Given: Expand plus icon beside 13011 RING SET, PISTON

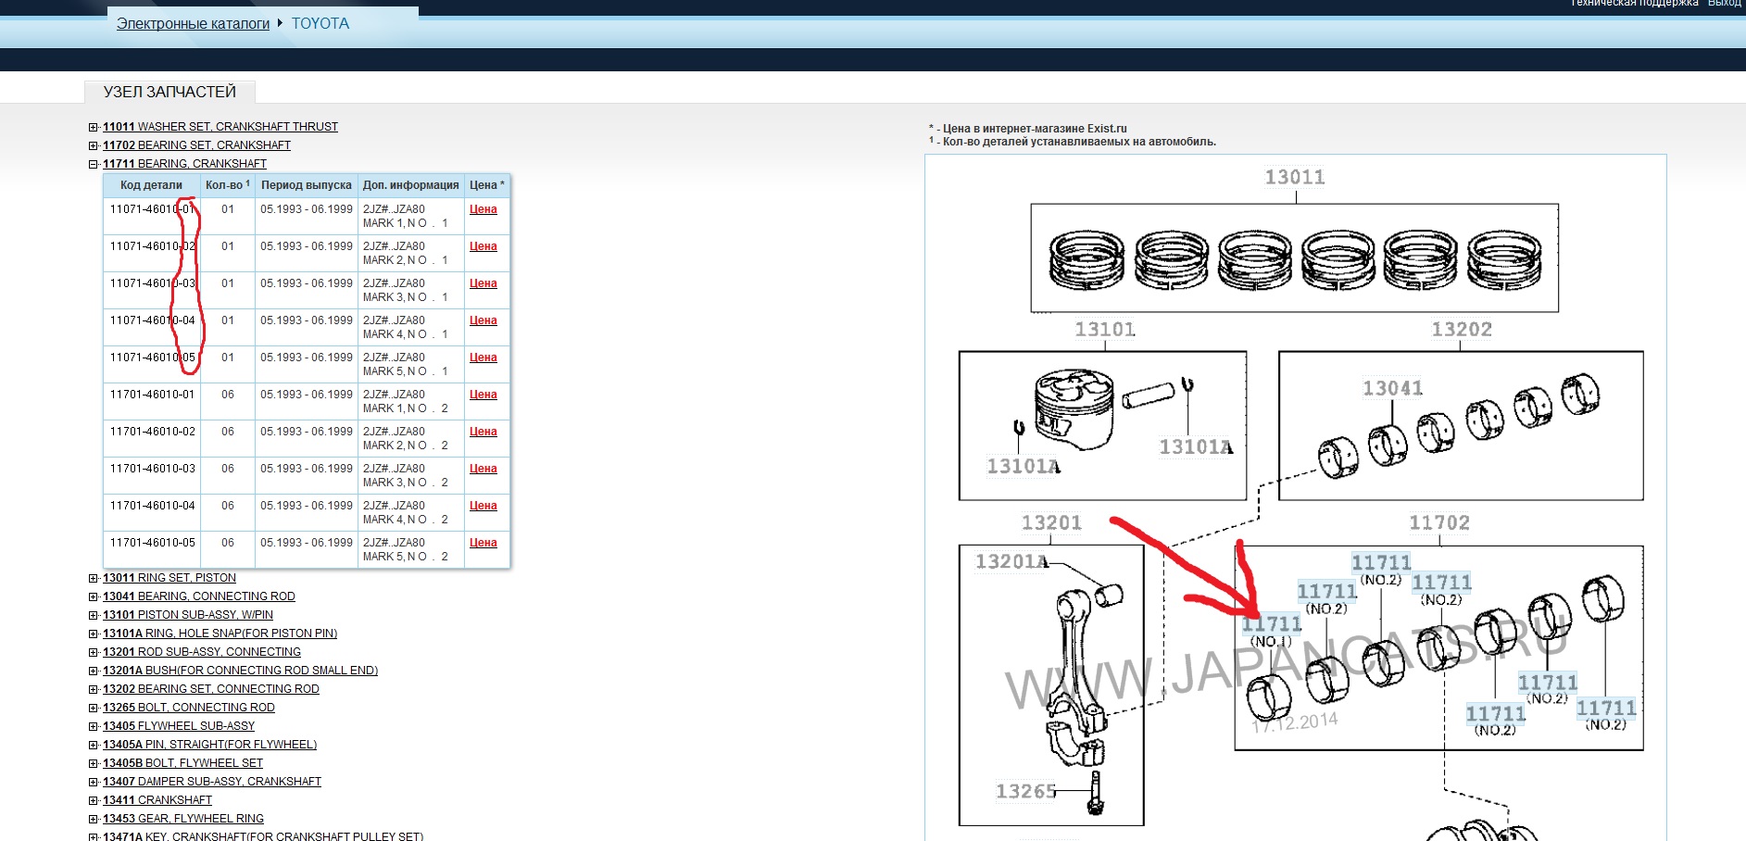Looking at the screenshot, I should pyautogui.click(x=93, y=578).
